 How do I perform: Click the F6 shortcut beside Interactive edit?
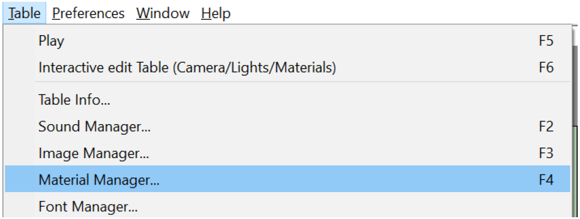(x=546, y=67)
